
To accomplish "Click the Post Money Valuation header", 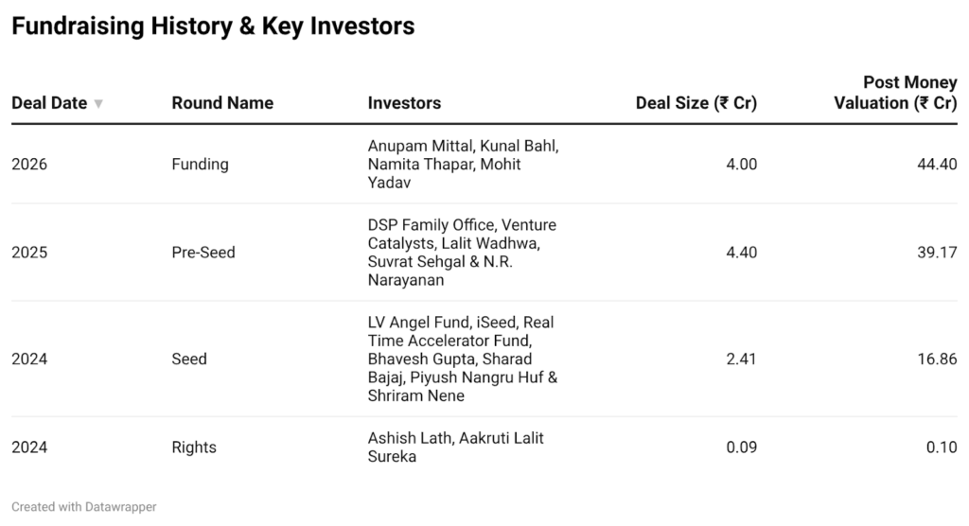I will [x=895, y=93].
